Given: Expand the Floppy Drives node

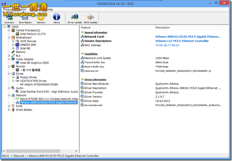Looking at the screenshot, I should tap(13, 77).
